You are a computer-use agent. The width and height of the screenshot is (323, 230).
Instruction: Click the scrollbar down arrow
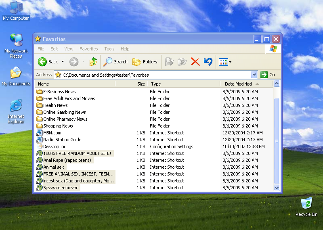coord(277,188)
